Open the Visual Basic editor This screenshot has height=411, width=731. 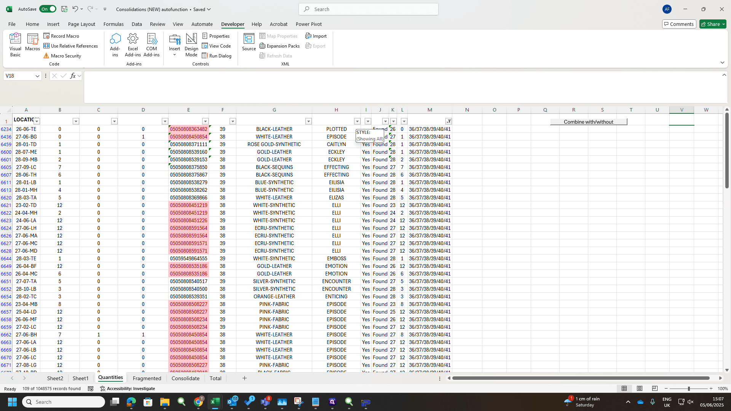15,45
